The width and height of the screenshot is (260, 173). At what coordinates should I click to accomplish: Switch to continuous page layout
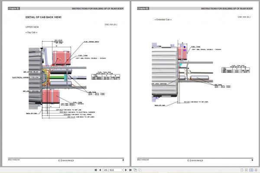tap(246, 170)
